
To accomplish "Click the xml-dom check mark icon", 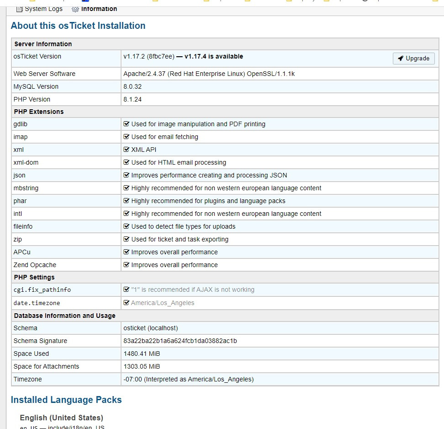I will (x=126, y=162).
